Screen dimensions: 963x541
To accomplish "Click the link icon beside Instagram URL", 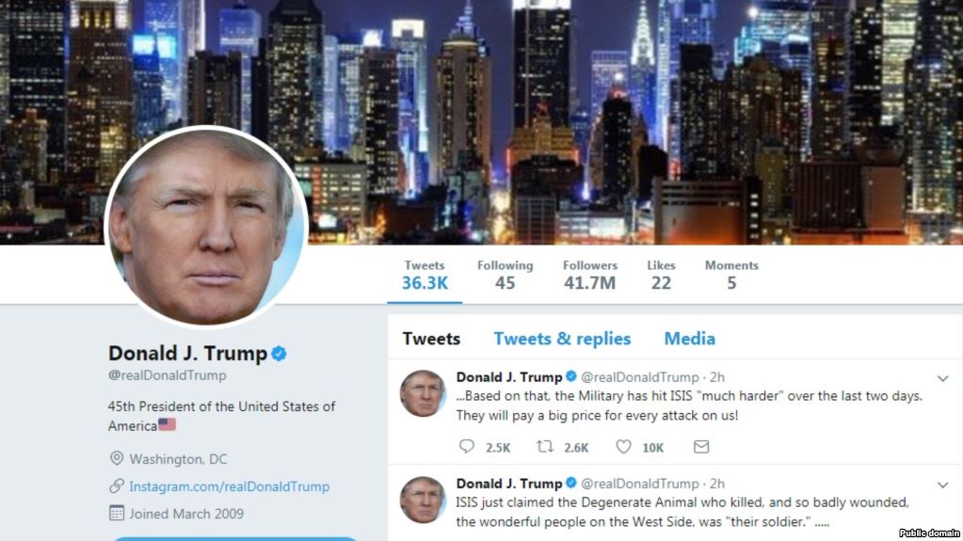I will [x=116, y=485].
